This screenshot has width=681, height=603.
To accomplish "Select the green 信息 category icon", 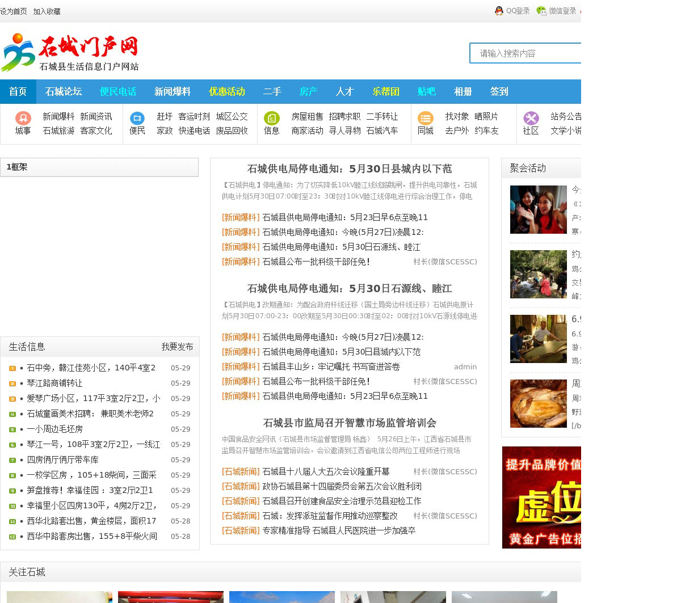I will tap(271, 118).
